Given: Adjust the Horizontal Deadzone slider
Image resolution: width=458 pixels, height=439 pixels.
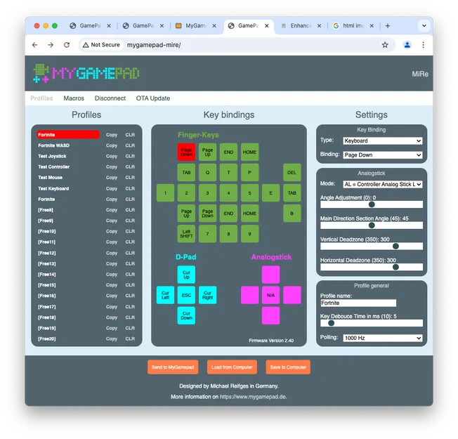Looking at the screenshot, I should pyautogui.click(x=372, y=267).
